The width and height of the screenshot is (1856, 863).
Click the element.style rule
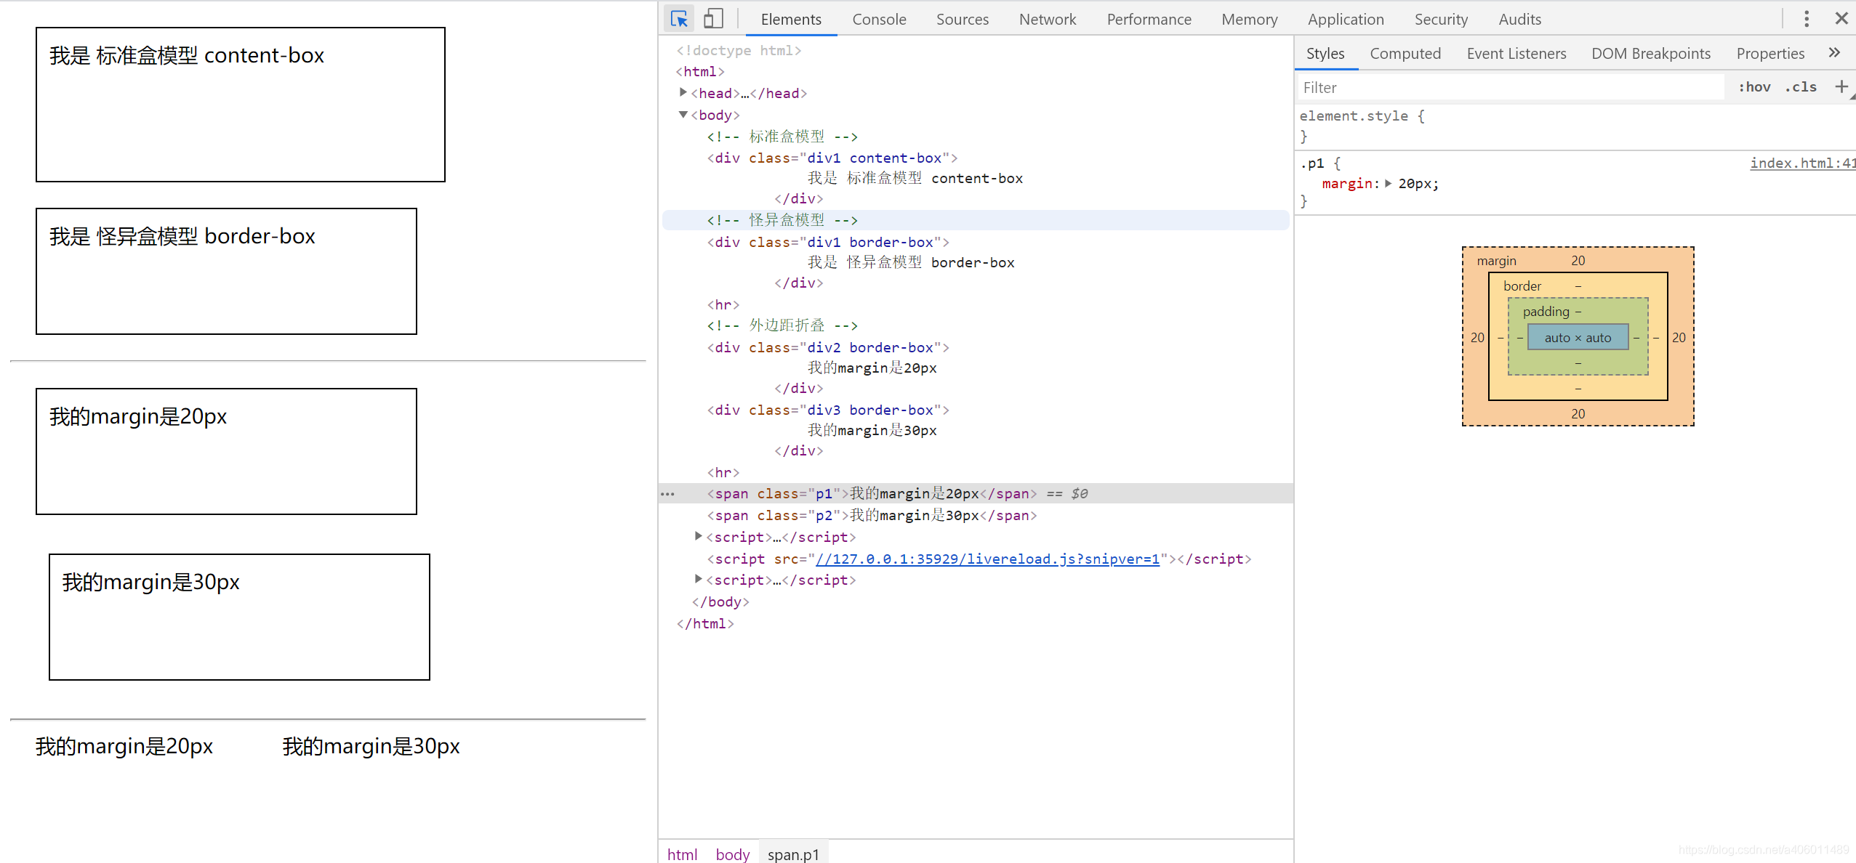(x=1354, y=116)
